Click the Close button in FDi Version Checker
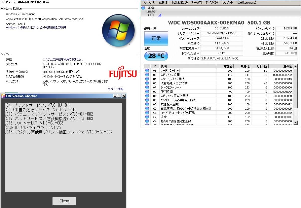The width and height of the screenshot is (301, 208). (64, 201)
